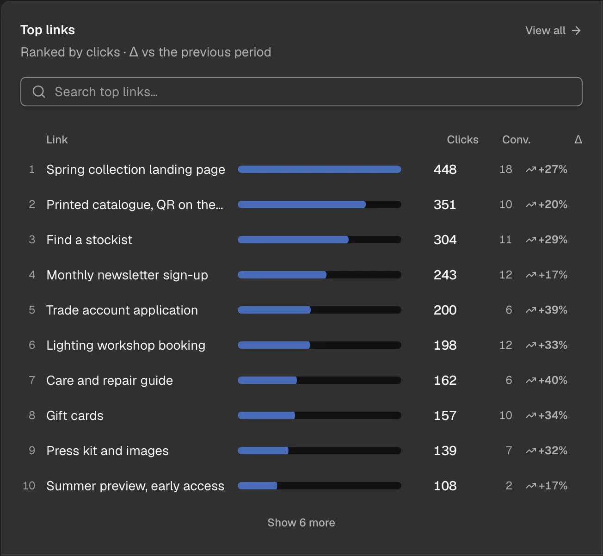Open the Gift cards link
The image size is (603, 556).
point(75,416)
